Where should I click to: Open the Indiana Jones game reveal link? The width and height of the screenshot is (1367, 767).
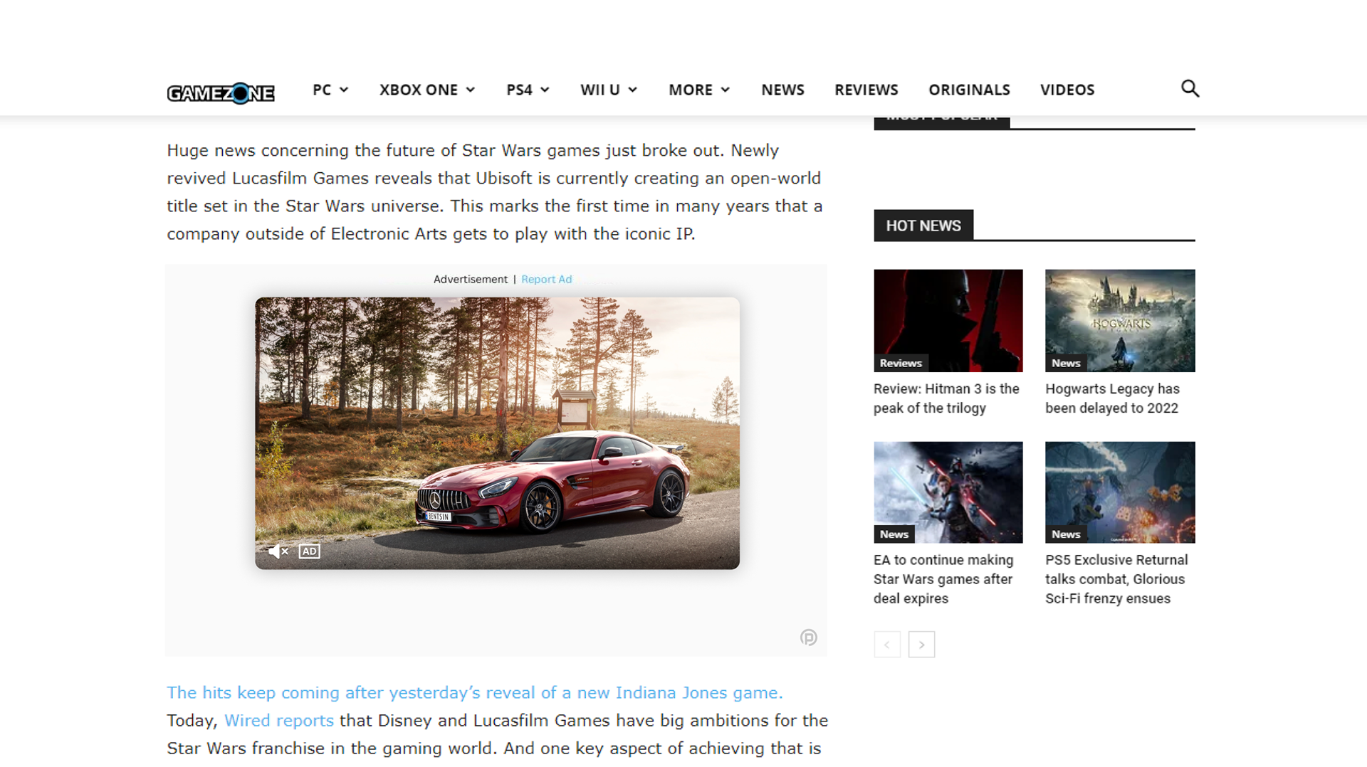pos(475,693)
